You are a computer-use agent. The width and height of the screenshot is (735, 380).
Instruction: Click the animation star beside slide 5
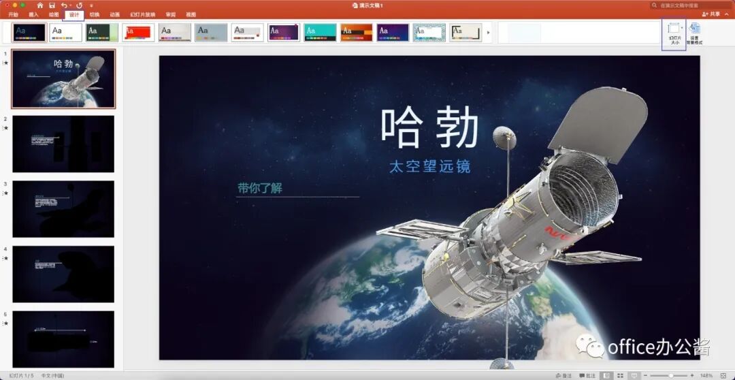[5, 323]
